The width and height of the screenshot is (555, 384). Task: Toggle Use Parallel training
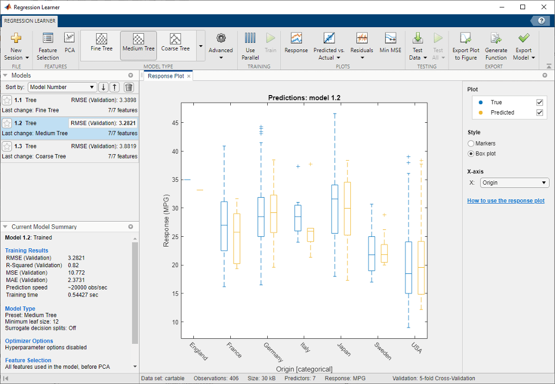pyautogui.click(x=250, y=46)
